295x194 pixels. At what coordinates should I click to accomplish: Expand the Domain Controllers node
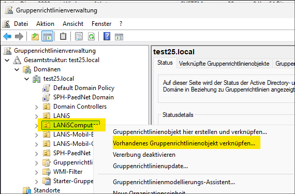pyautogui.click(x=37, y=107)
